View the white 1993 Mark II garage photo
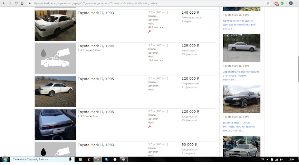Screen dimensions: 299x165 coord(55,26)
